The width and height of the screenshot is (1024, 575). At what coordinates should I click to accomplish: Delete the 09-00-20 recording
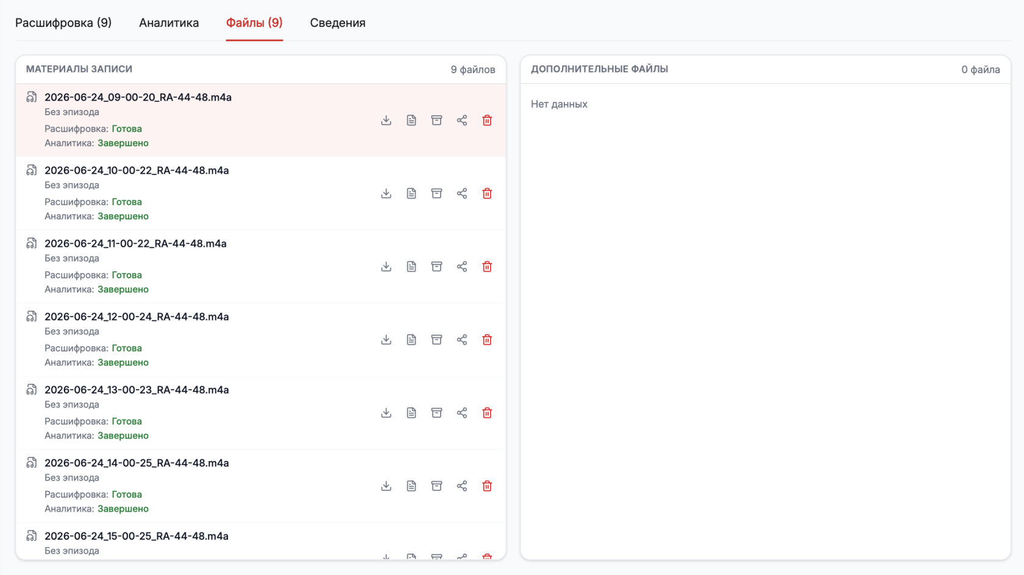[487, 120]
